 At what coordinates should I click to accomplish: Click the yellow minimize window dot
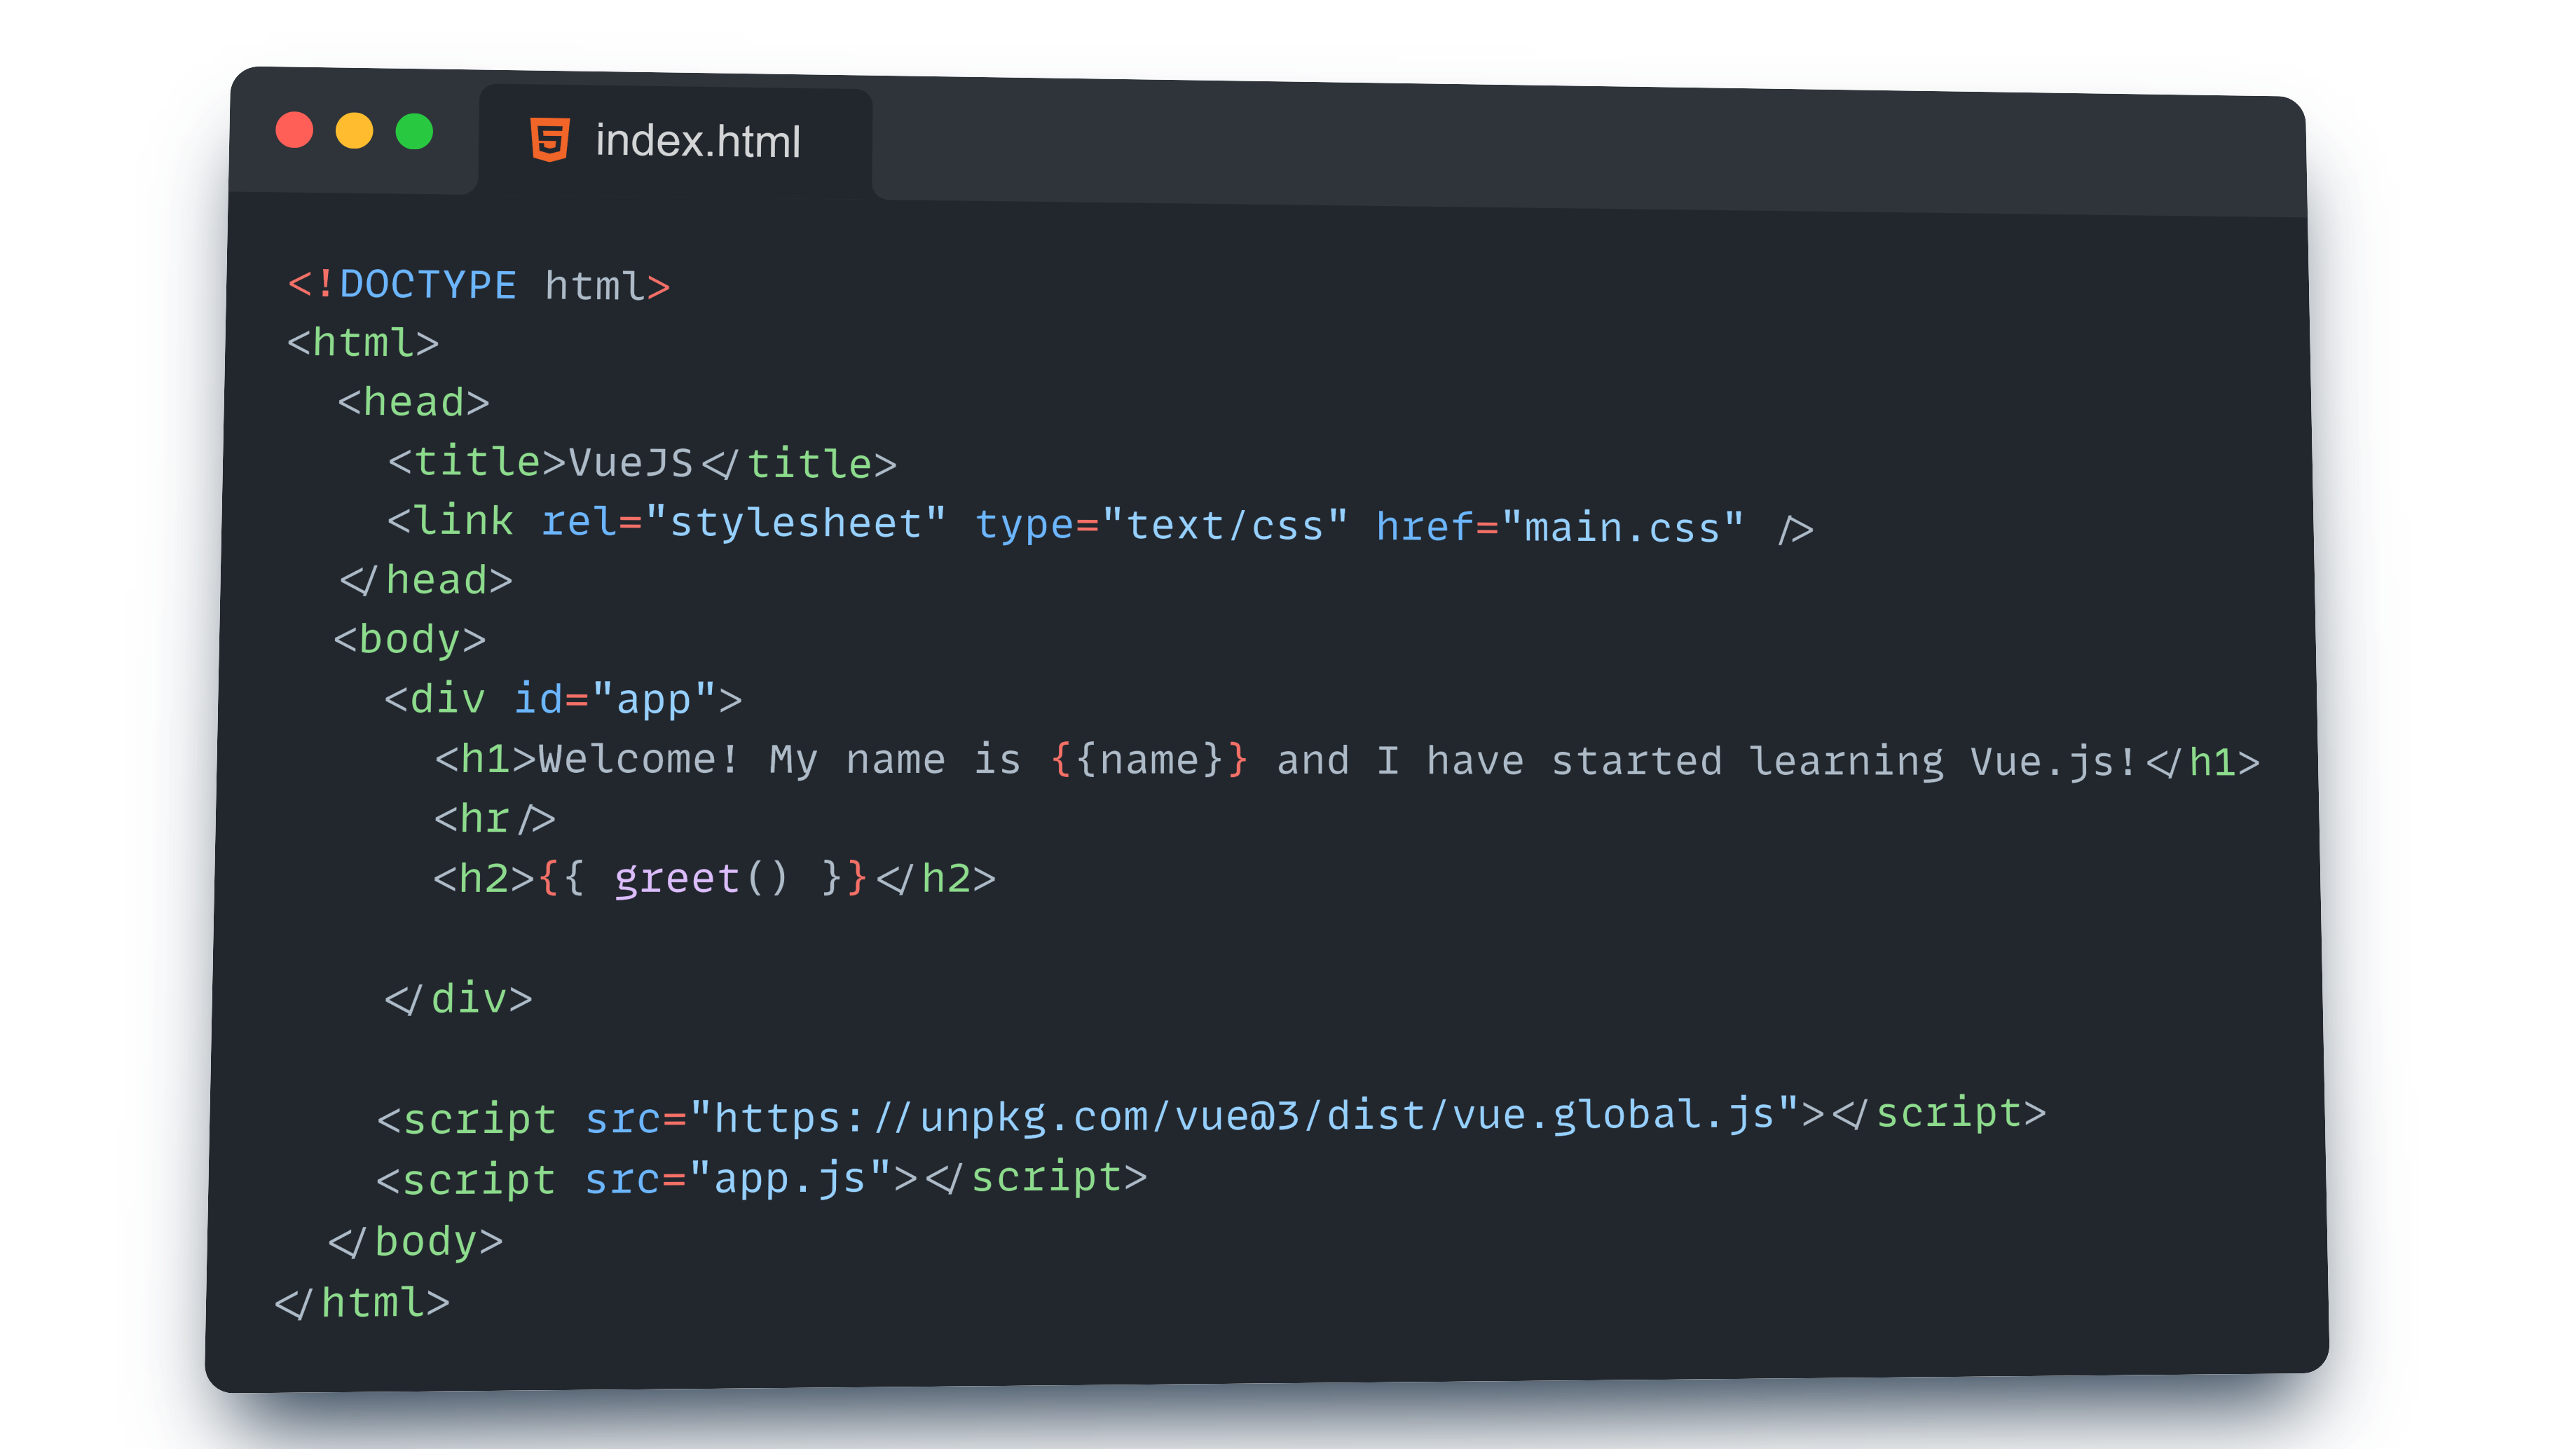point(354,131)
